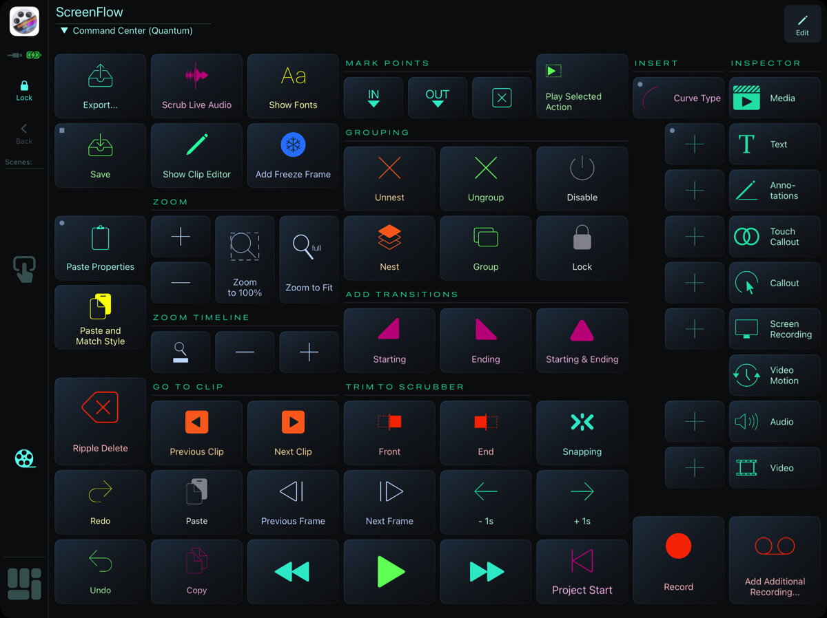Click the green Play button

pos(389,572)
